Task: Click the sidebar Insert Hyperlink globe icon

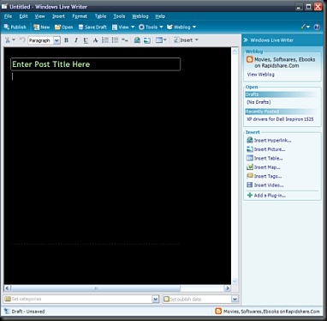Action: (250, 140)
